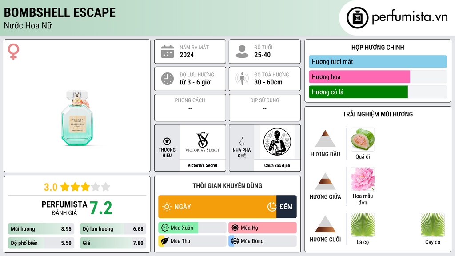Click the star badge icon above Thương hiệu
Viewport: 455px width, 256px height.
(x=167, y=141)
